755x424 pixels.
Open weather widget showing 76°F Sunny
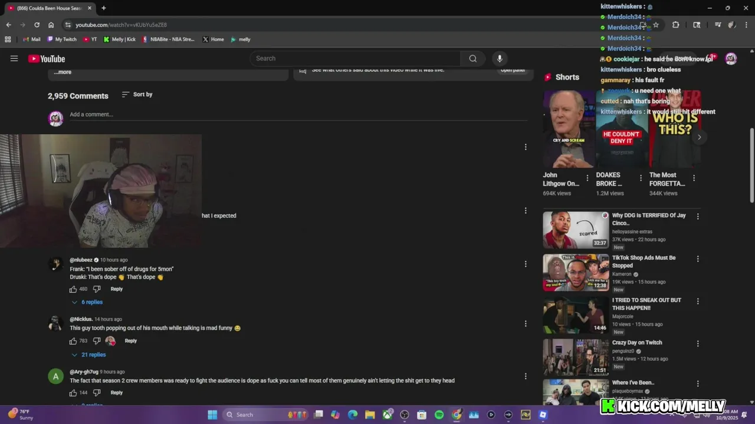(x=20, y=415)
